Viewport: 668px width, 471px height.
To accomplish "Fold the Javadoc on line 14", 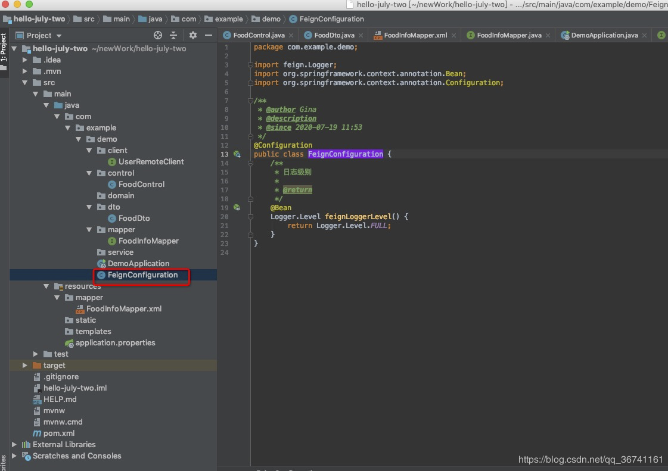I will click(x=250, y=163).
